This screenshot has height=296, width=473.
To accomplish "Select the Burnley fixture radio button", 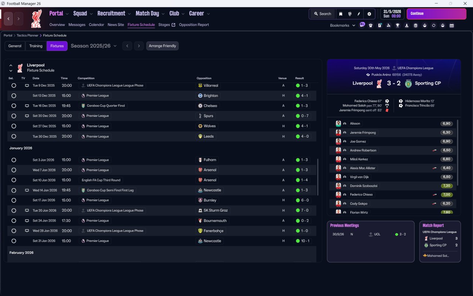I will [x=14, y=200].
